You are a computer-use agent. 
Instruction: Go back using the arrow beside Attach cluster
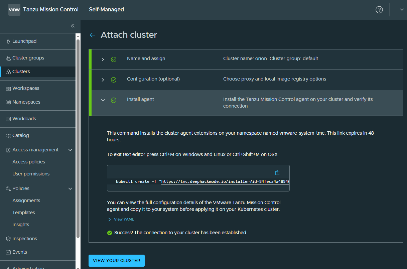[x=93, y=35]
